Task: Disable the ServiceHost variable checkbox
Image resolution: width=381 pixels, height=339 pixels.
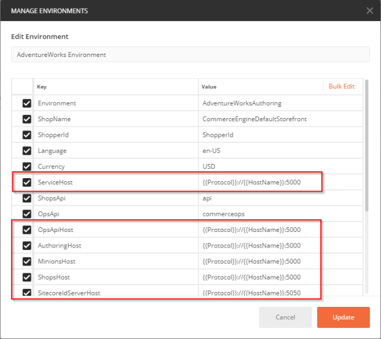Action: click(x=27, y=182)
